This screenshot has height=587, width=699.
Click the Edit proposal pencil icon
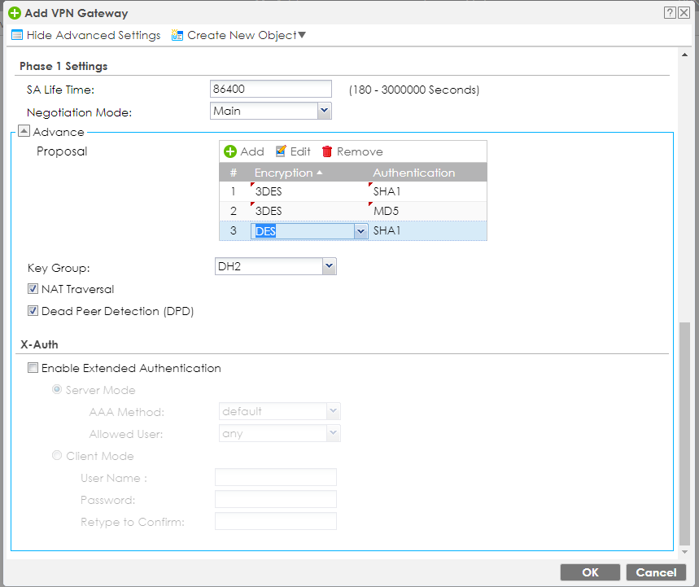tap(282, 151)
